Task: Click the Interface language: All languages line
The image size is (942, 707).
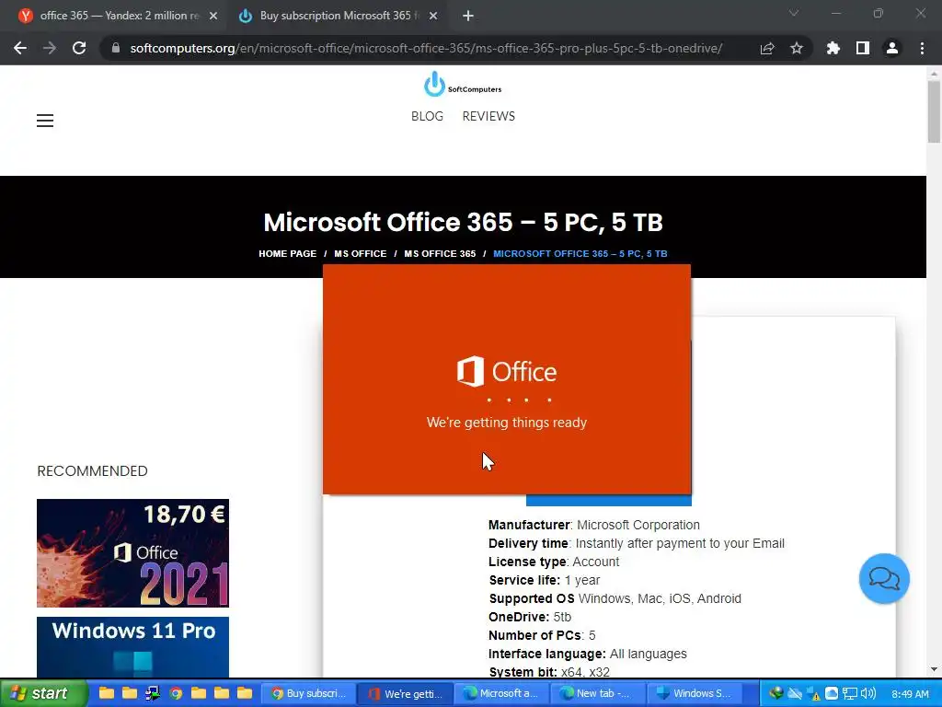Action: click(x=588, y=654)
